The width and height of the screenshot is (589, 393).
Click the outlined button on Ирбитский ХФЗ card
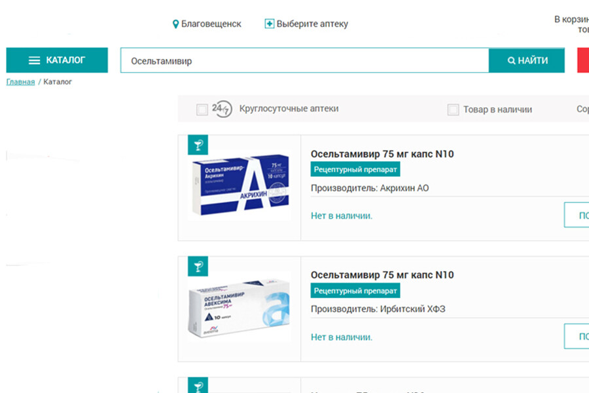tap(577, 336)
